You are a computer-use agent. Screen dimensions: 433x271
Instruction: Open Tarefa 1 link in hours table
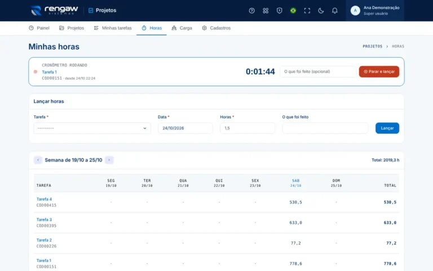click(44, 260)
